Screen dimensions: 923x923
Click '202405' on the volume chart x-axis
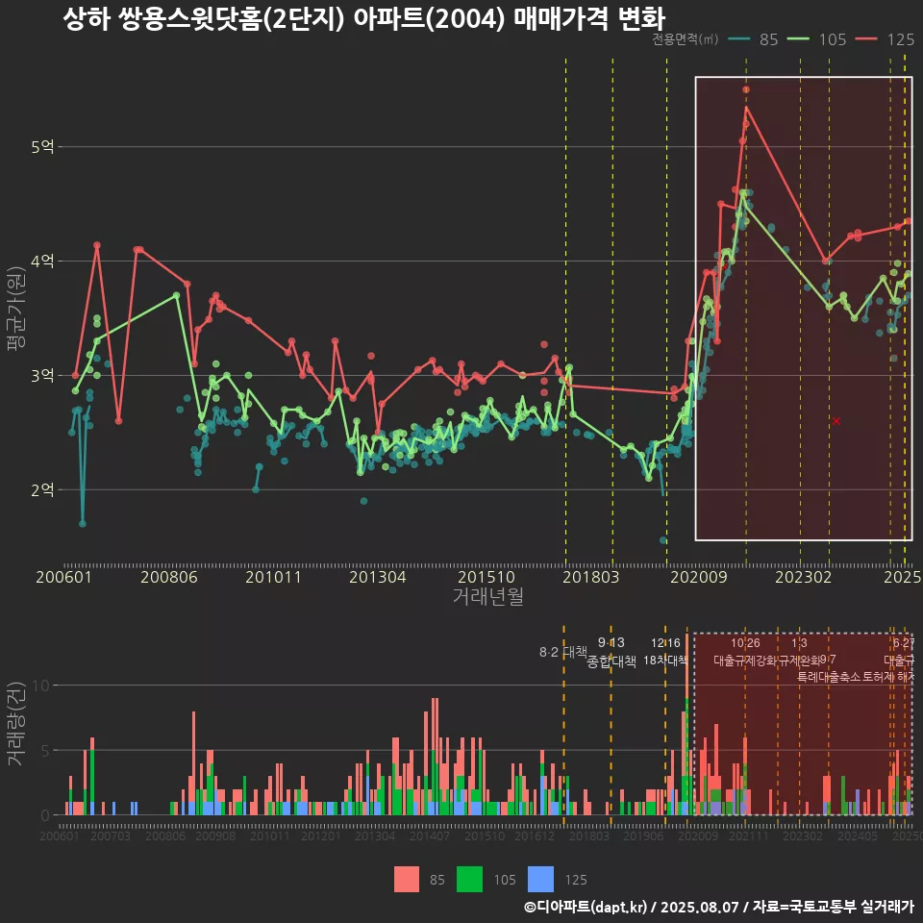[x=858, y=836]
